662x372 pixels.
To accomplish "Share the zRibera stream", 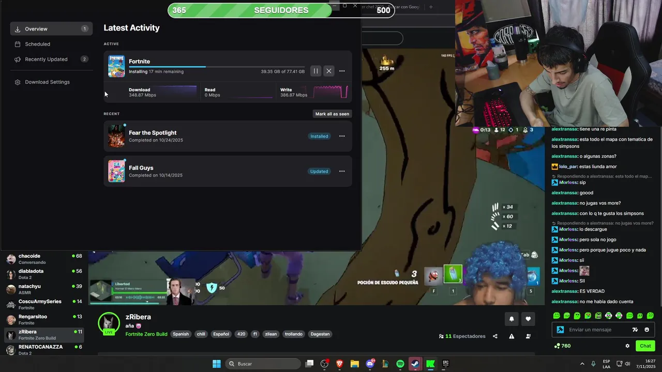I will click(495, 336).
